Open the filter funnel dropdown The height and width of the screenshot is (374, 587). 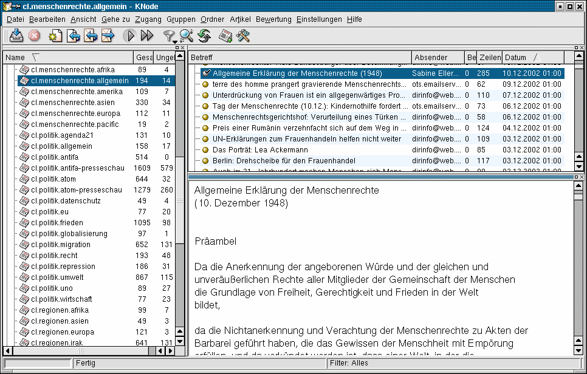pos(170,36)
